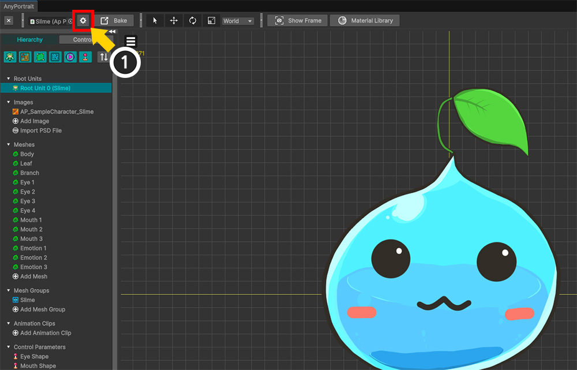Toggle the root unit filter icon
577x370 pixels.
[x=10, y=57]
